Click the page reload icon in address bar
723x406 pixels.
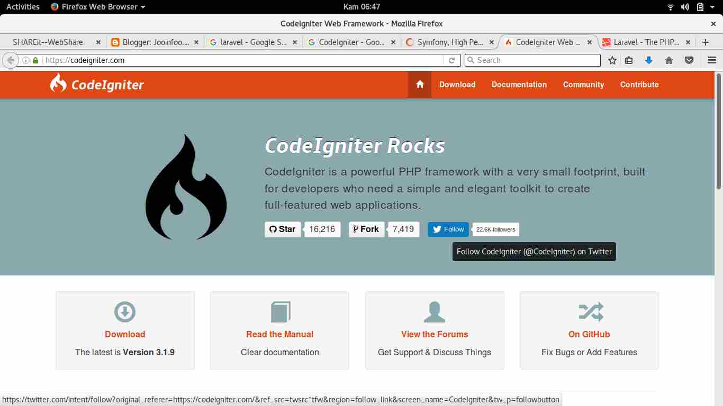coord(451,60)
